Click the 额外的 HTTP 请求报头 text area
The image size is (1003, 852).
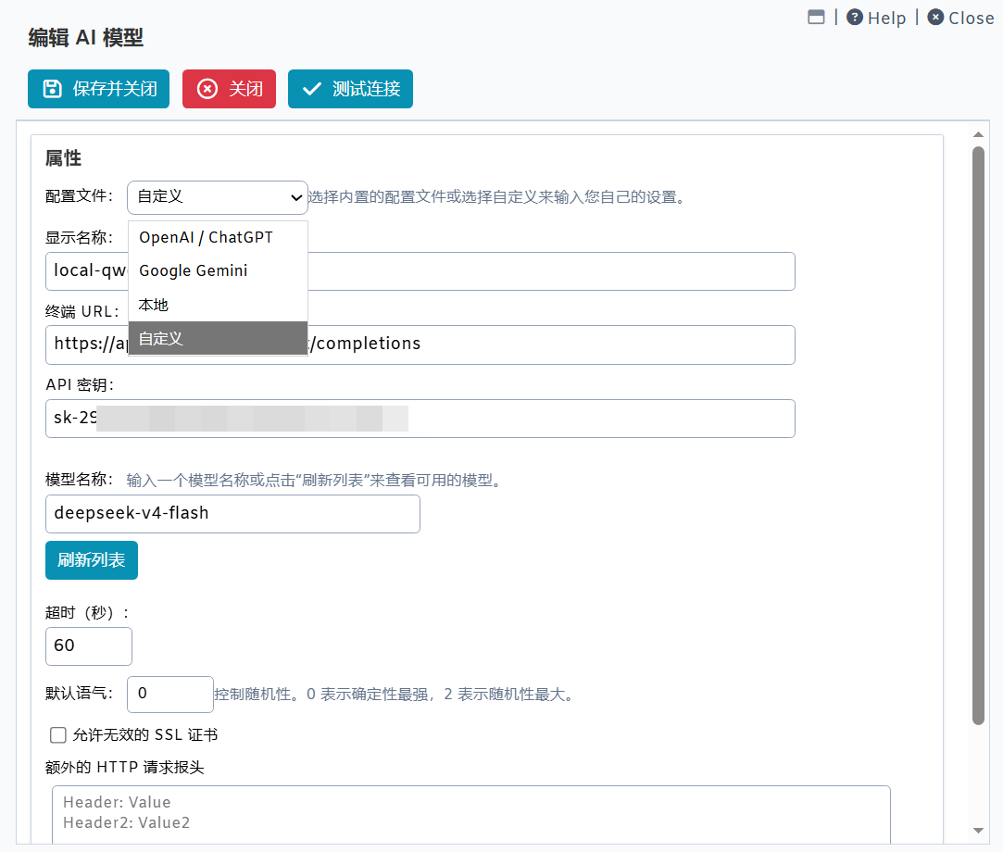(470, 814)
